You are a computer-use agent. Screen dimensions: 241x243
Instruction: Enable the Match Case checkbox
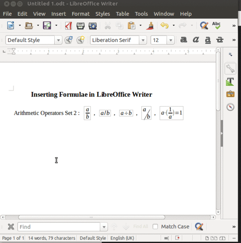pyautogui.click(x=155, y=227)
